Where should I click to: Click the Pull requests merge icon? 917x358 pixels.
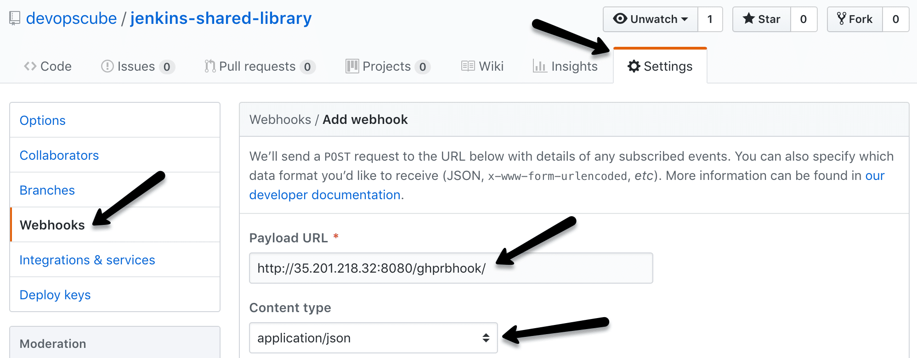(x=210, y=67)
